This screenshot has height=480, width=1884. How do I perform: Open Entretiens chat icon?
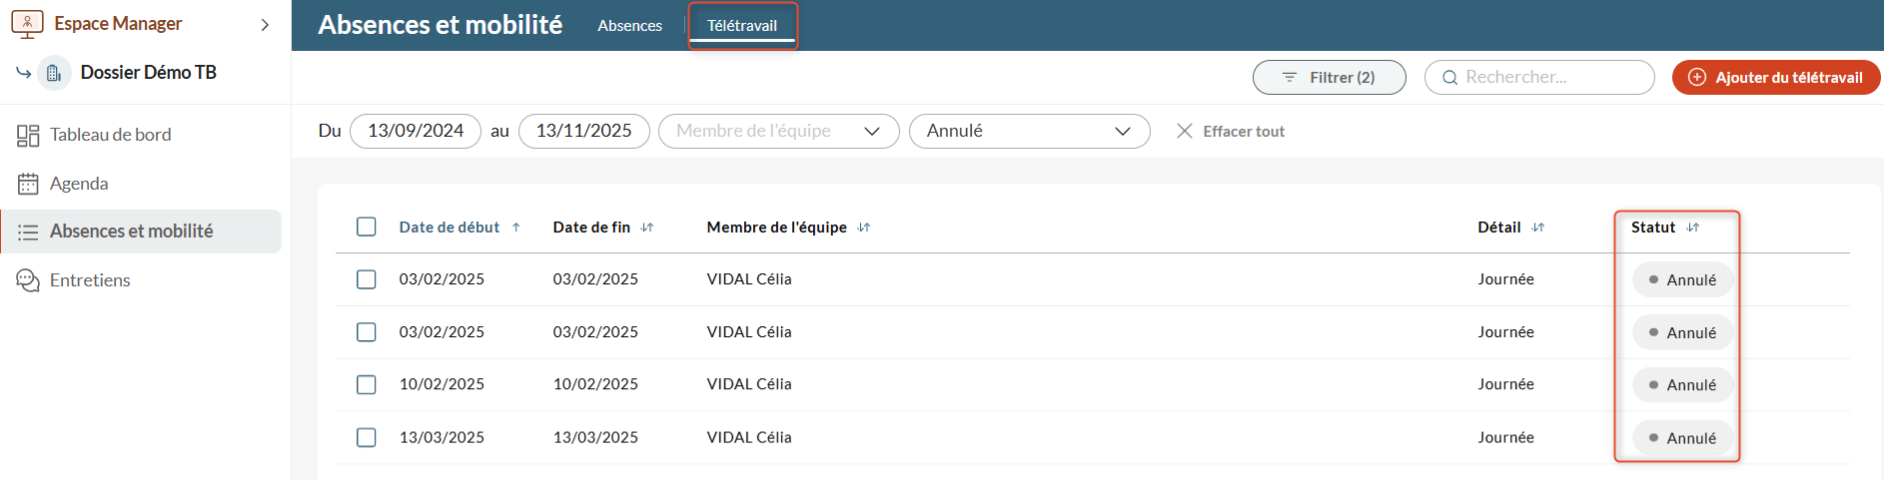click(x=28, y=280)
